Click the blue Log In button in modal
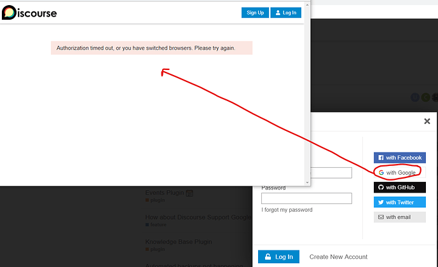438x267 pixels. [x=278, y=257]
